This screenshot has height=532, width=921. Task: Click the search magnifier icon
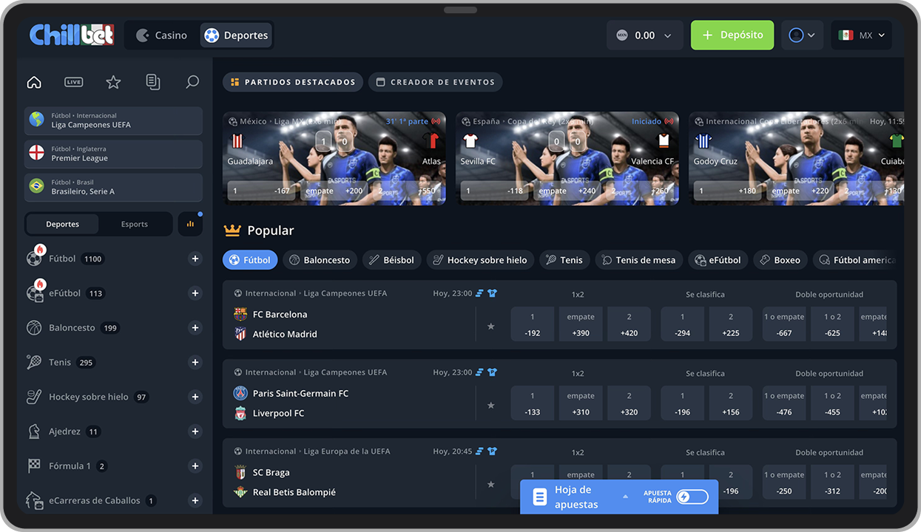192,82
